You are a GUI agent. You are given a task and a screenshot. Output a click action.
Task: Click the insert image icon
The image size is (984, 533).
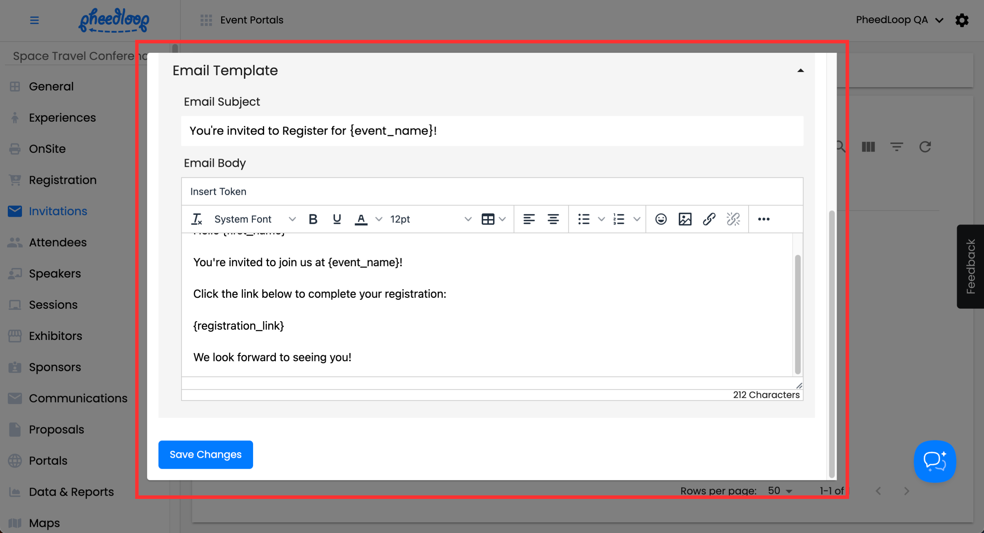click(x=685, y=219)
